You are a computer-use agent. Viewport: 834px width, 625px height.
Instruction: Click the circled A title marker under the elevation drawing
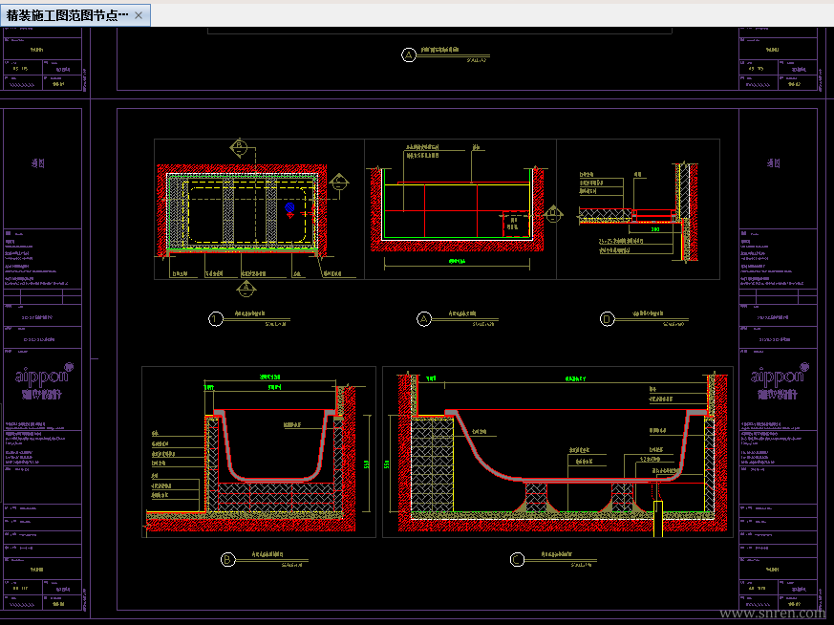tap(424, 319)
